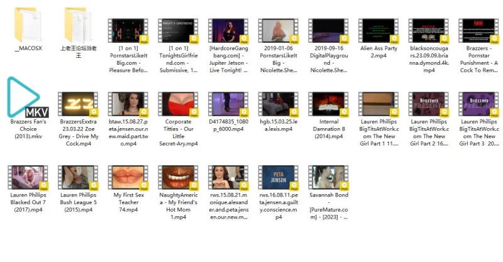Screen dimensions: 503x262
Task: Select the 2019-01-06 Nicolette video file
Action: [x=279, y=31]
